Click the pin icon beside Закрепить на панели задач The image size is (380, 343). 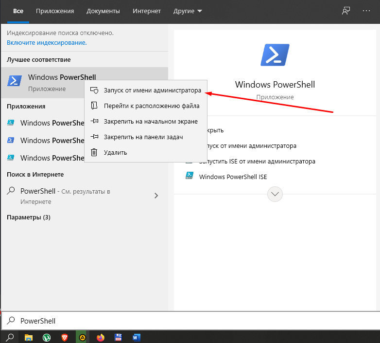[94, 137]
